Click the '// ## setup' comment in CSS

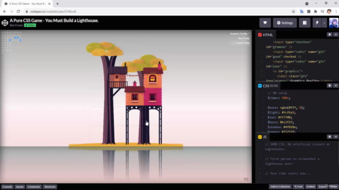tap(277, 93)
